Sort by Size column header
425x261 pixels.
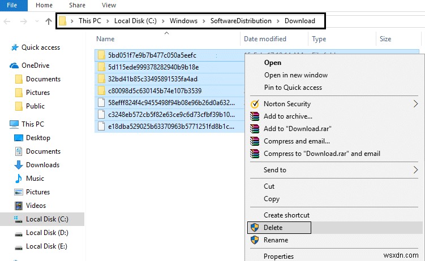point(385,39)
